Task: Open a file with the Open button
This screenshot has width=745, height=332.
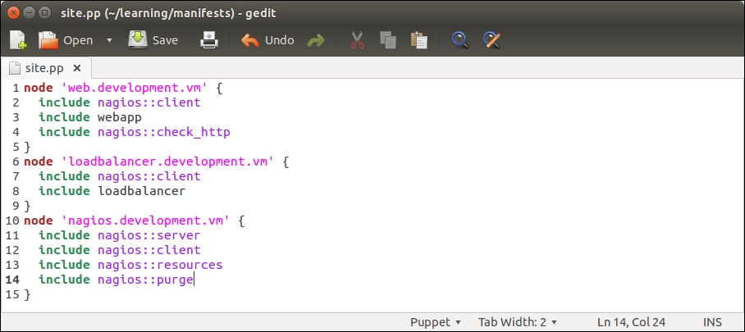Action: tap(66, 40)
